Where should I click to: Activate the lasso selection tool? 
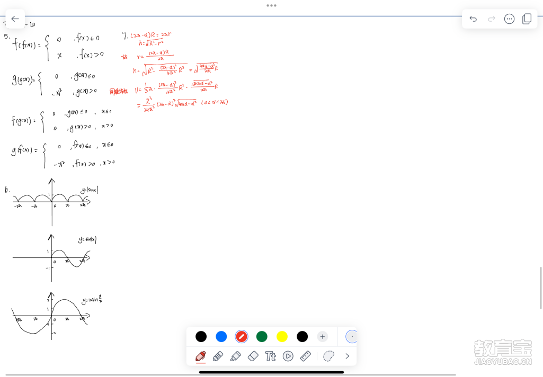[x=328, y=356]
